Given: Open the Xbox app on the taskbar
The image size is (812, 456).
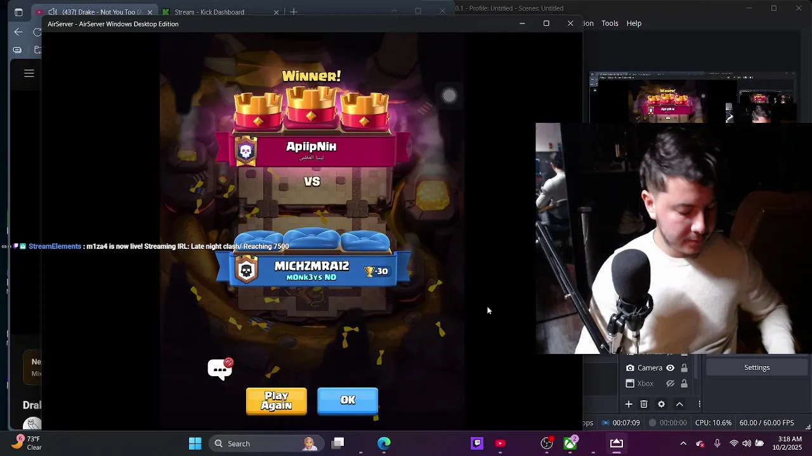Looking at the screenshot, I should (x=570, y=443).
